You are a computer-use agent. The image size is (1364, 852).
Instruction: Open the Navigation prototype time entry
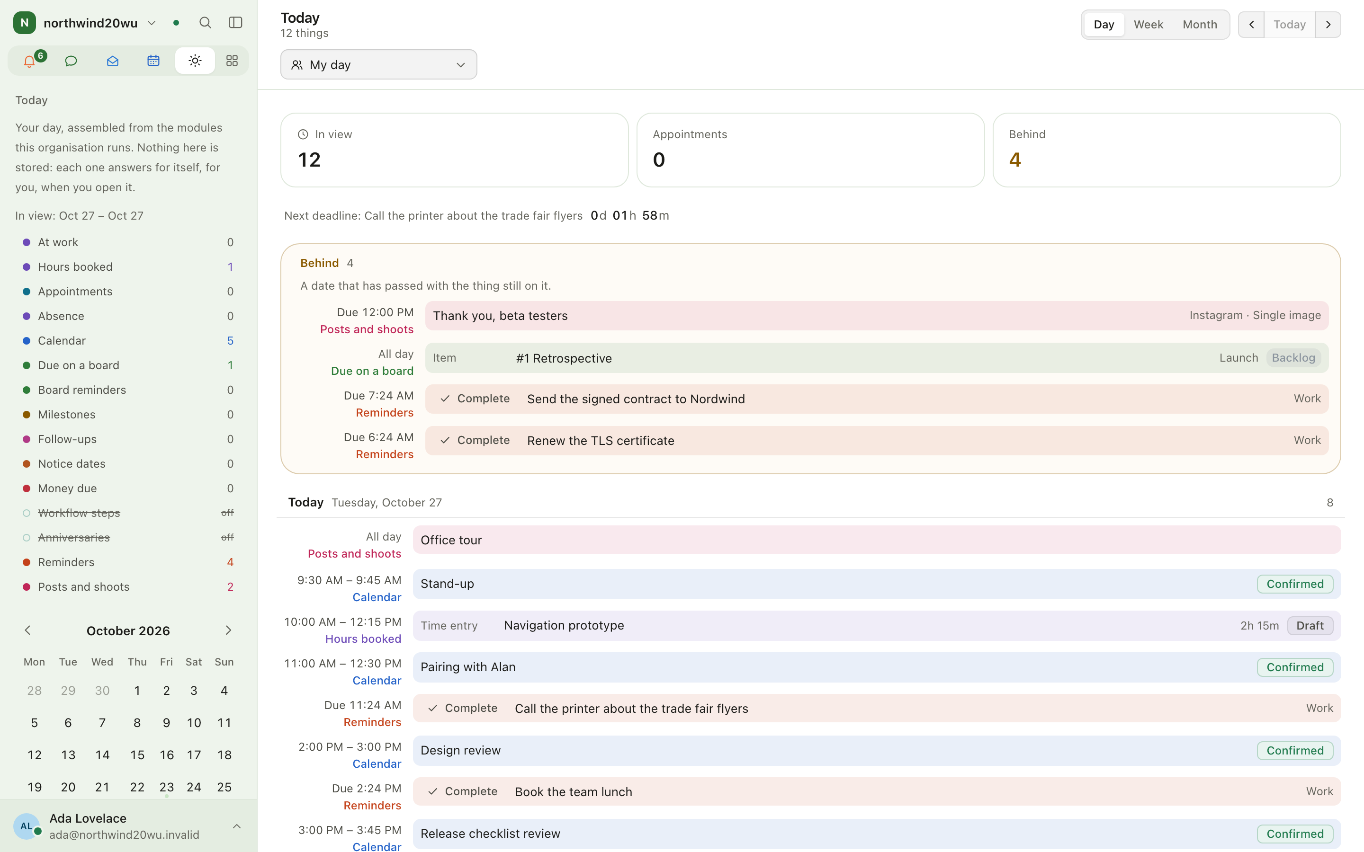(x=877, y=625)
